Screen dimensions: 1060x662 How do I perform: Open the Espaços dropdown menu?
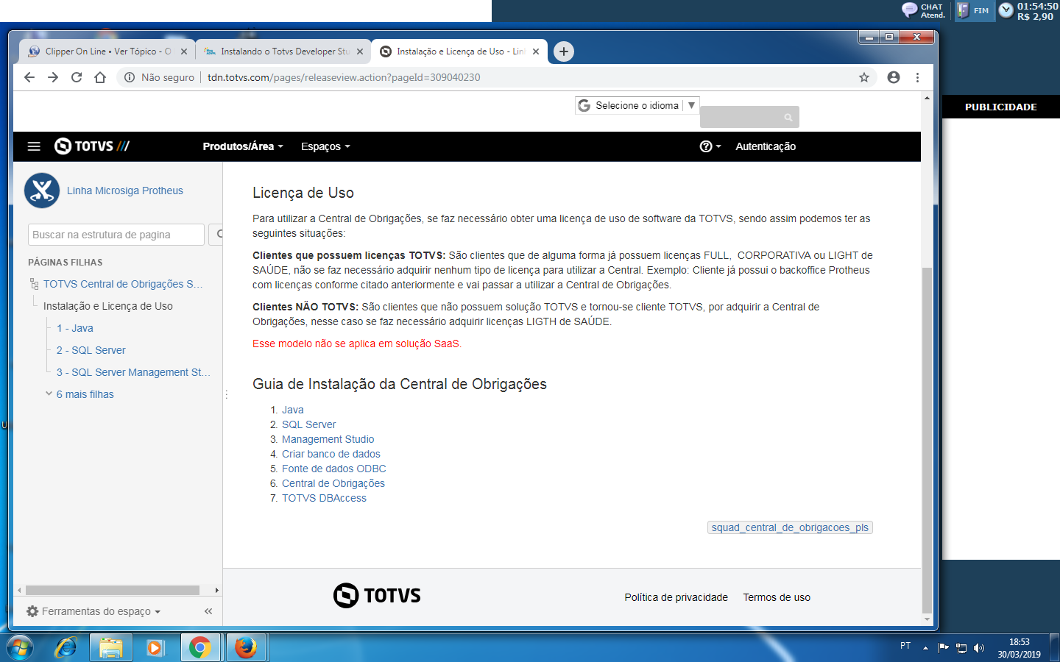click(325, 146)
